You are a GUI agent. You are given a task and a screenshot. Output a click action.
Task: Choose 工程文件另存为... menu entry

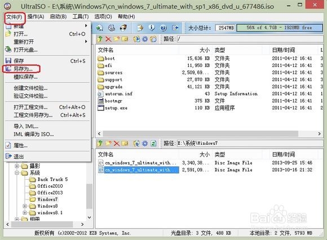pyautogui.click(x=47, y=115)
